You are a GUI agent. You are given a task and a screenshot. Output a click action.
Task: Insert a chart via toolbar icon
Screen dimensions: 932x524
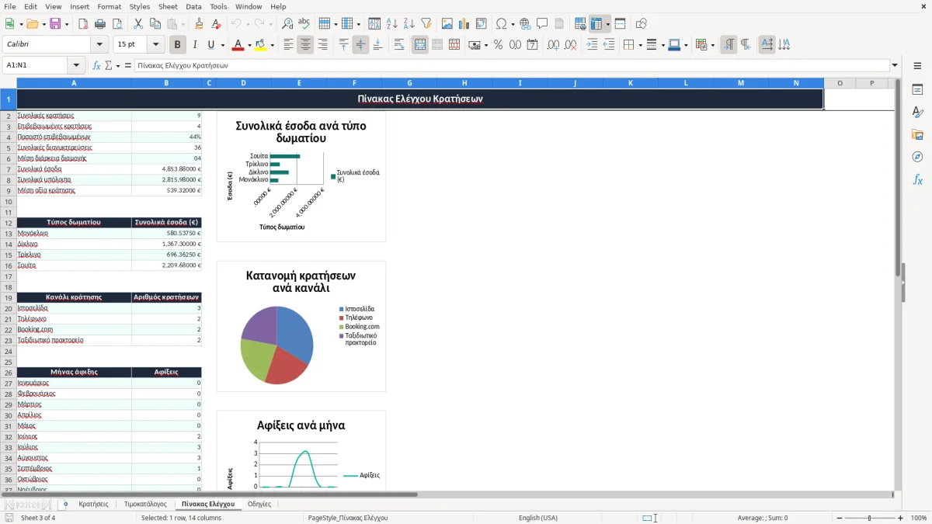click(464, 24)
